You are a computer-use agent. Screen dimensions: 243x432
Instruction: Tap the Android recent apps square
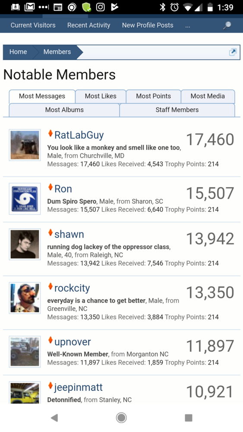coord(189,418)
